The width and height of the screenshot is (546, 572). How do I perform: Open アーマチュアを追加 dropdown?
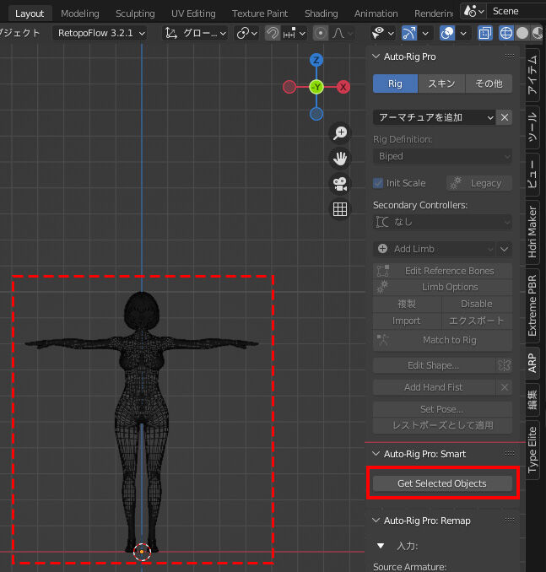point(434,117)
